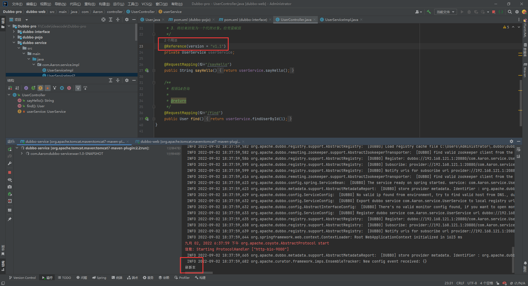Image resolution: width=528 pixels, height=286 pixels.
Task: Click the layout icon in the Run panel
Action: tap(10, 210)
